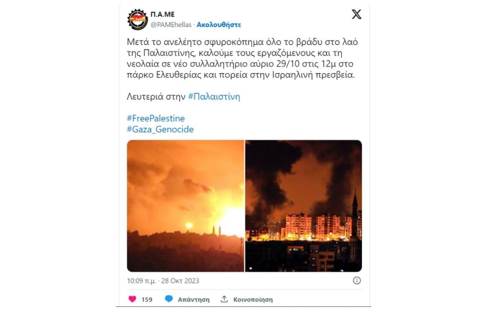The width and height of the screenshot is (487, 310).
Task: Open the #Gaza_Genocide hashtag
Action: click(160, 129)
